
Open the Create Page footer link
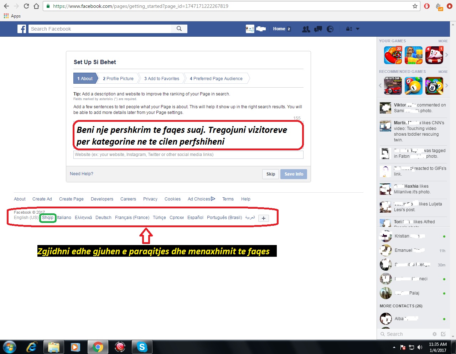point(71,199)
